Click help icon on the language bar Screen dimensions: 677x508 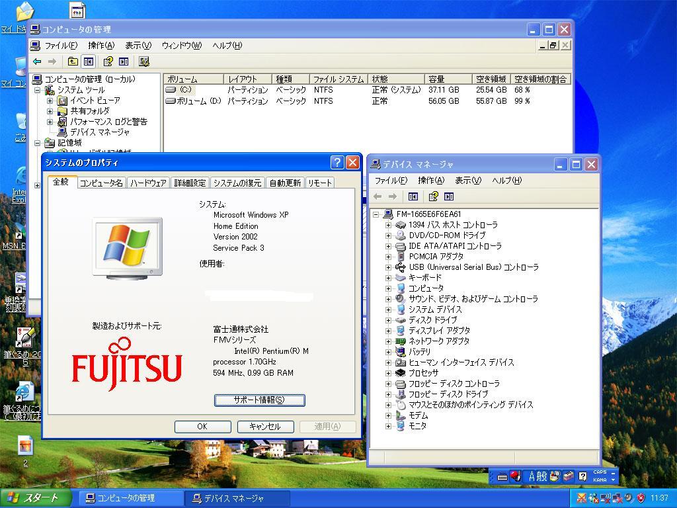coord(583,476)
